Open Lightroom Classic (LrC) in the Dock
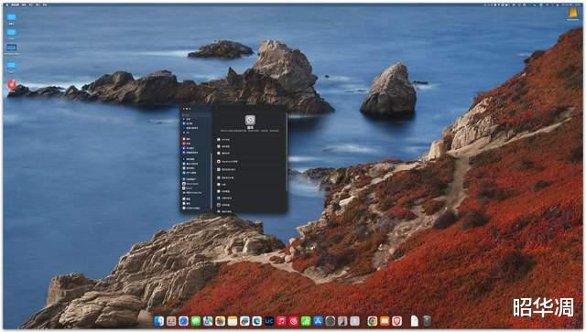Screen dimensions: 586x332 coord(268,321)
